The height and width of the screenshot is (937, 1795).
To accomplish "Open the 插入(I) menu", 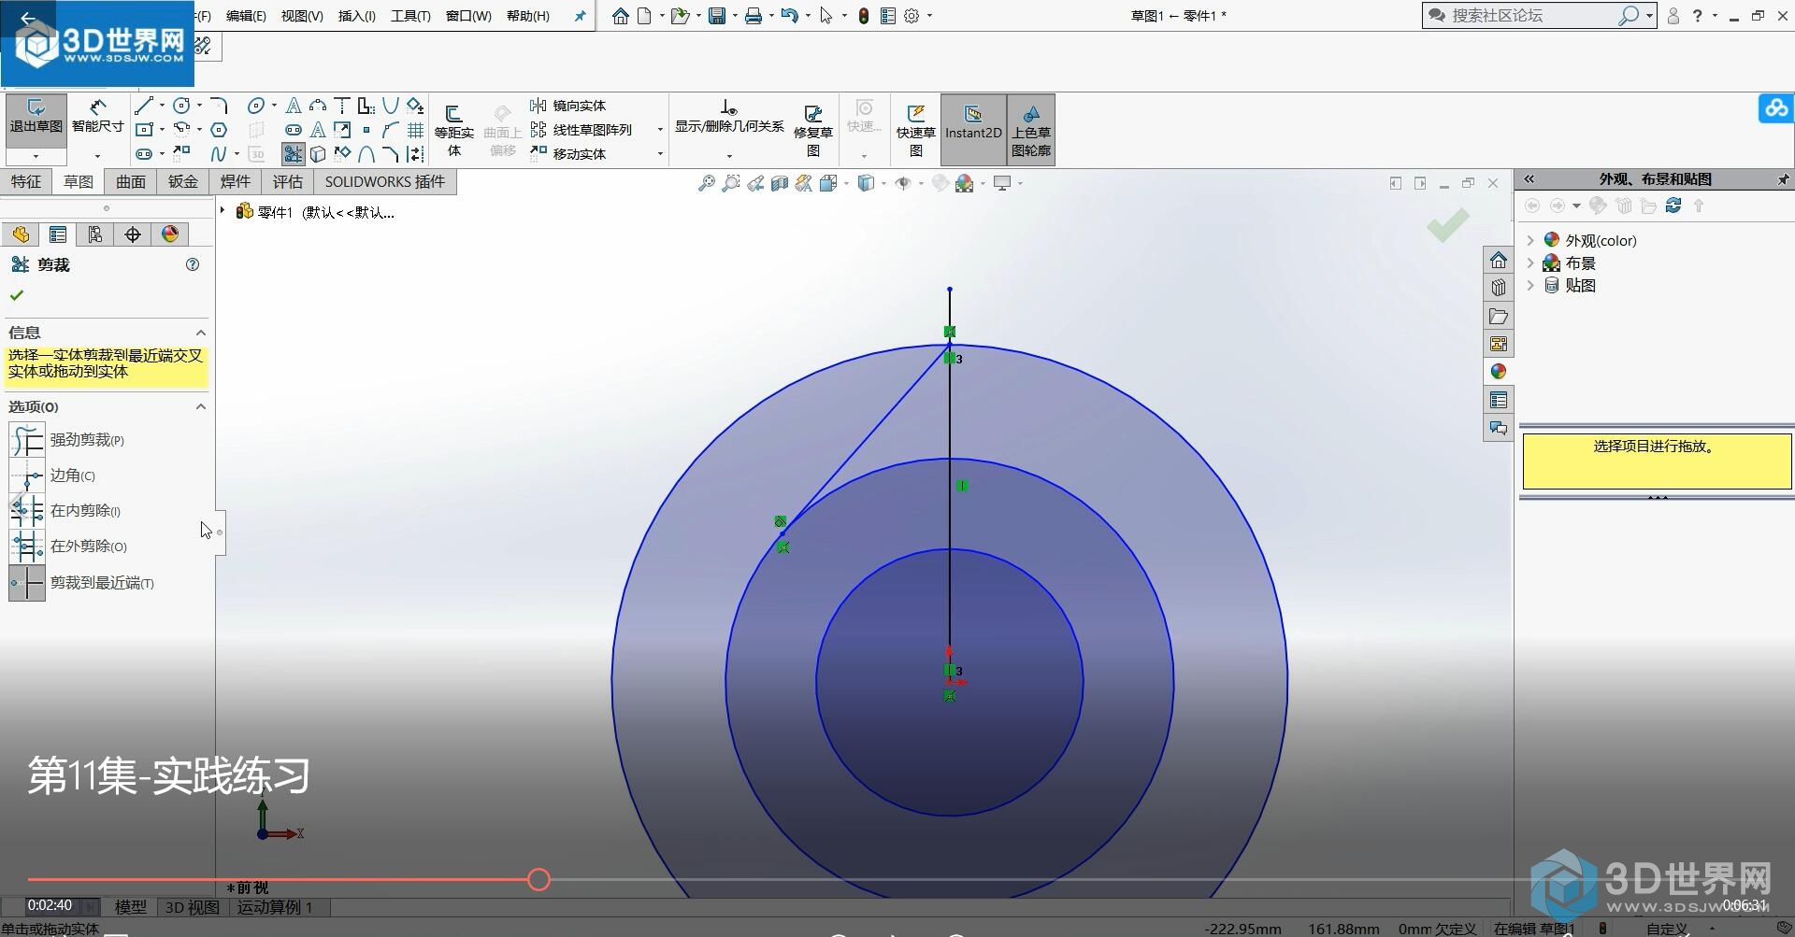I will click(x=356, y=16).
